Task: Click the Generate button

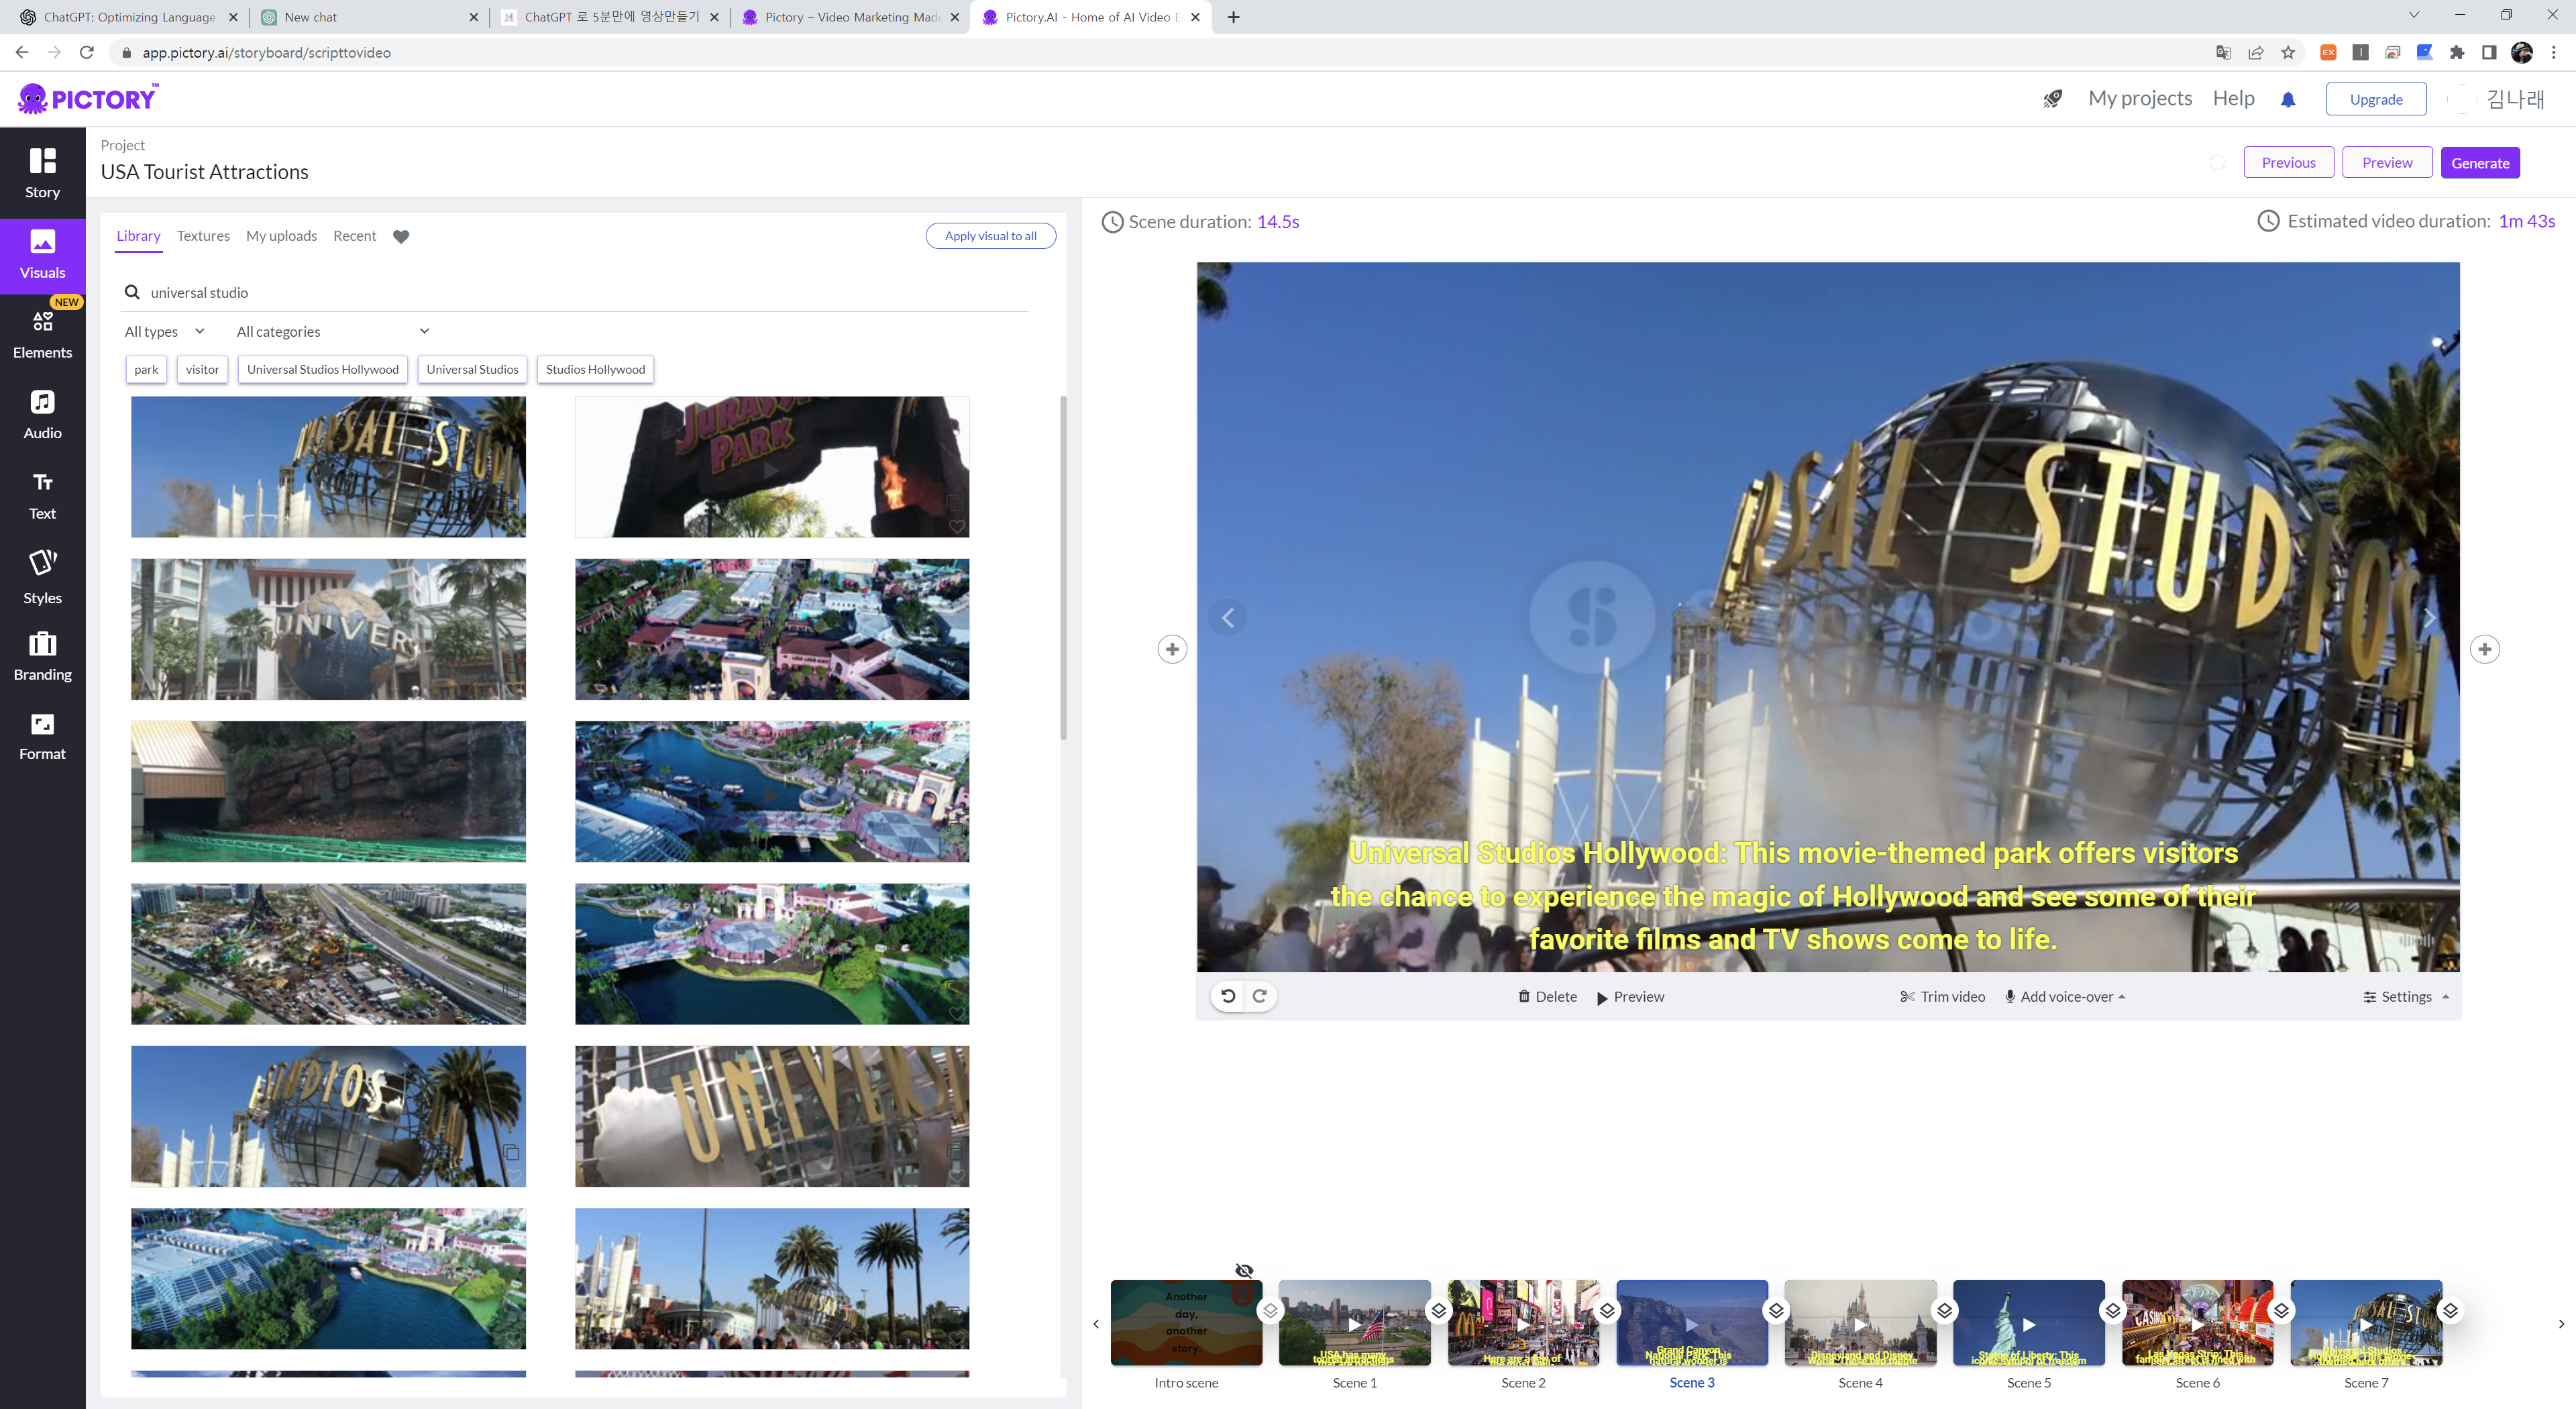Action: pyautogui.click(x=2479, y=163)
